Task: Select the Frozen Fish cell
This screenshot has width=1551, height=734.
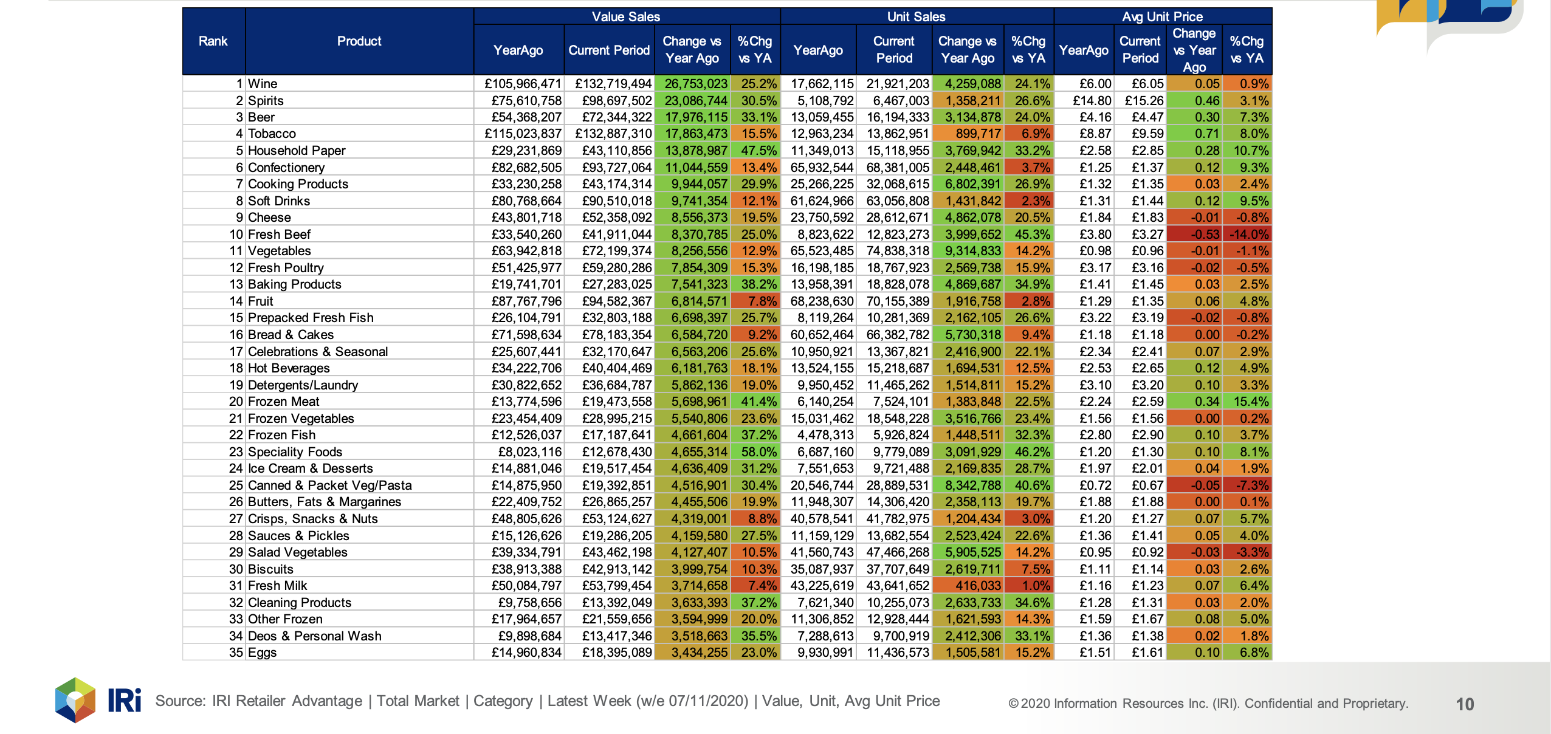Action: point(359,435)
